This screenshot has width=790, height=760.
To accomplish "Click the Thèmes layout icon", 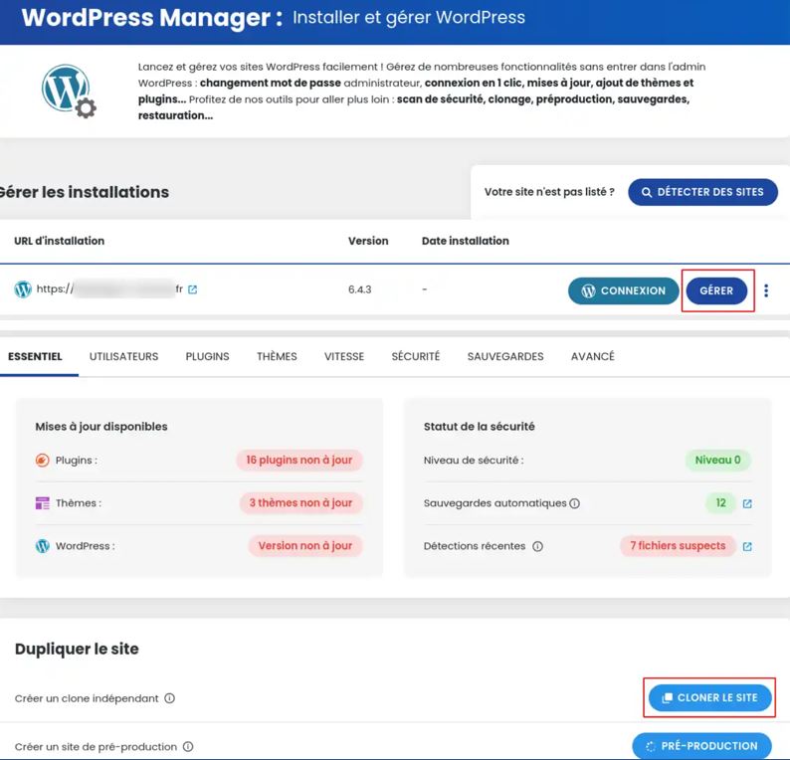I will coord(43,503).
